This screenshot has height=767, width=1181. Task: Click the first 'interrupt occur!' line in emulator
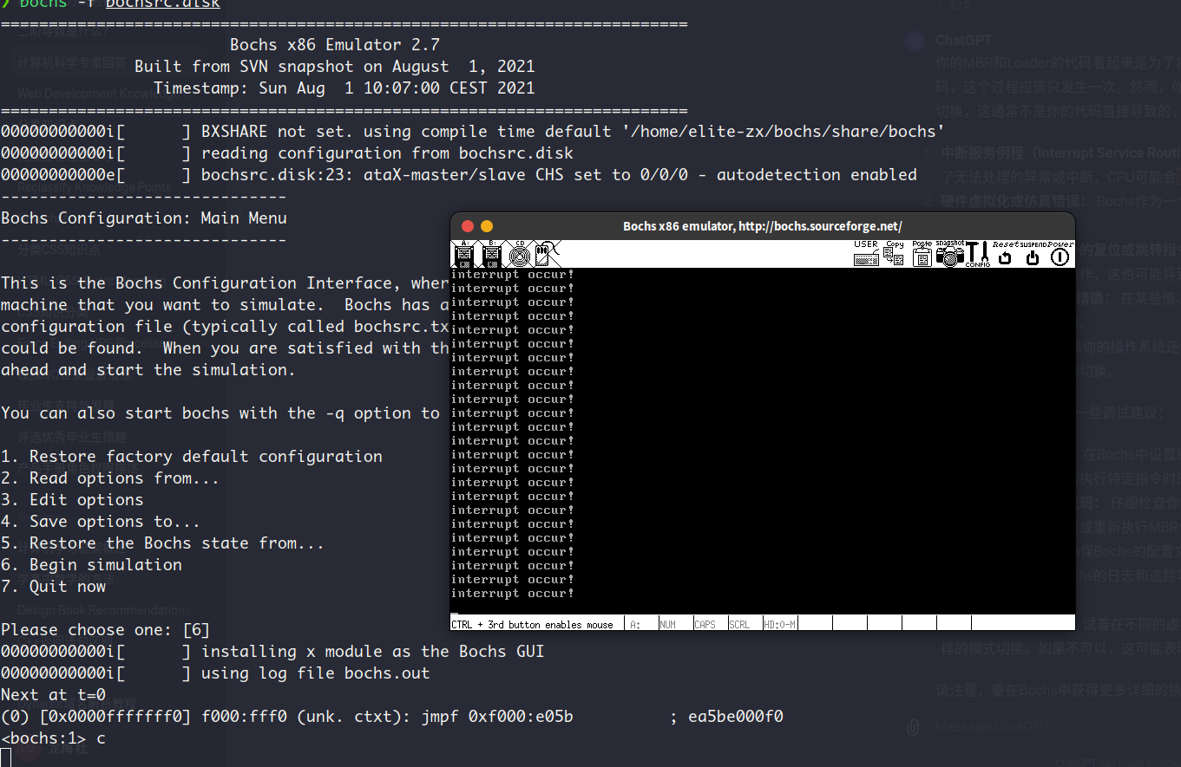tap(512, 275)
